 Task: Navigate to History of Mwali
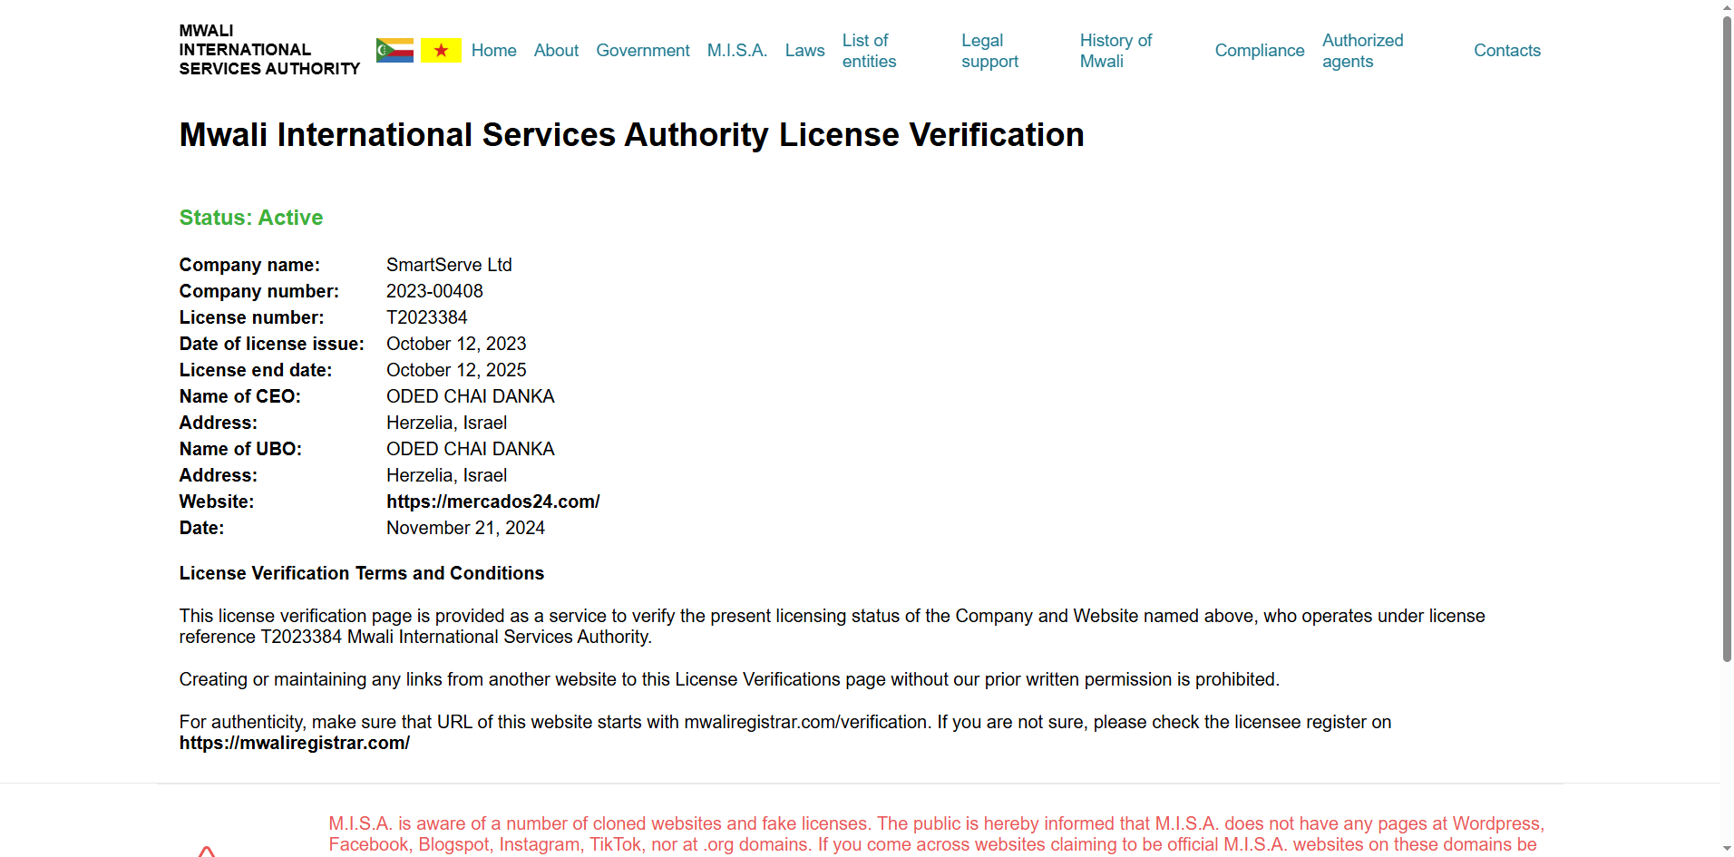pyautogui.click(x=1115, y=51)
